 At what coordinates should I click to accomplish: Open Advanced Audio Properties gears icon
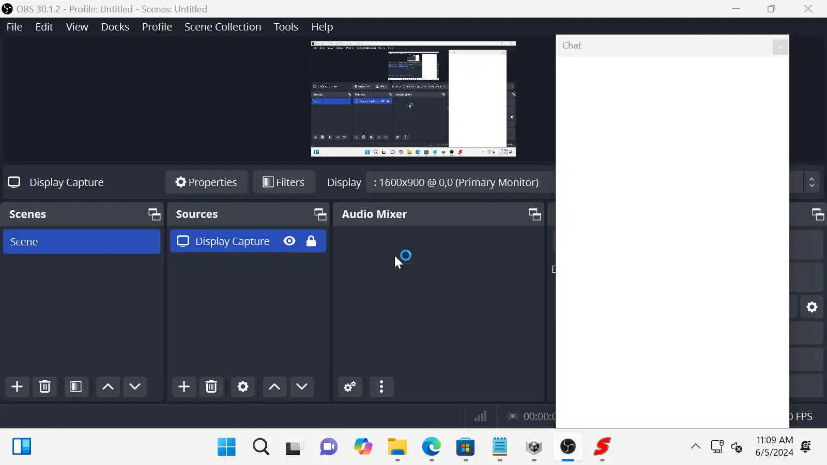click(x=350, y=386)
